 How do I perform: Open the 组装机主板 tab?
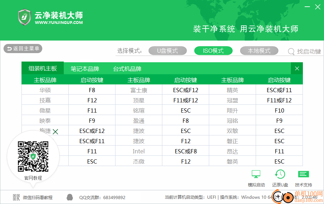tap(43, 69)
